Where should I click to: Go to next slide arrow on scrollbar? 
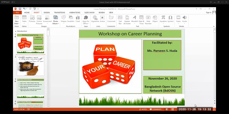214,103
